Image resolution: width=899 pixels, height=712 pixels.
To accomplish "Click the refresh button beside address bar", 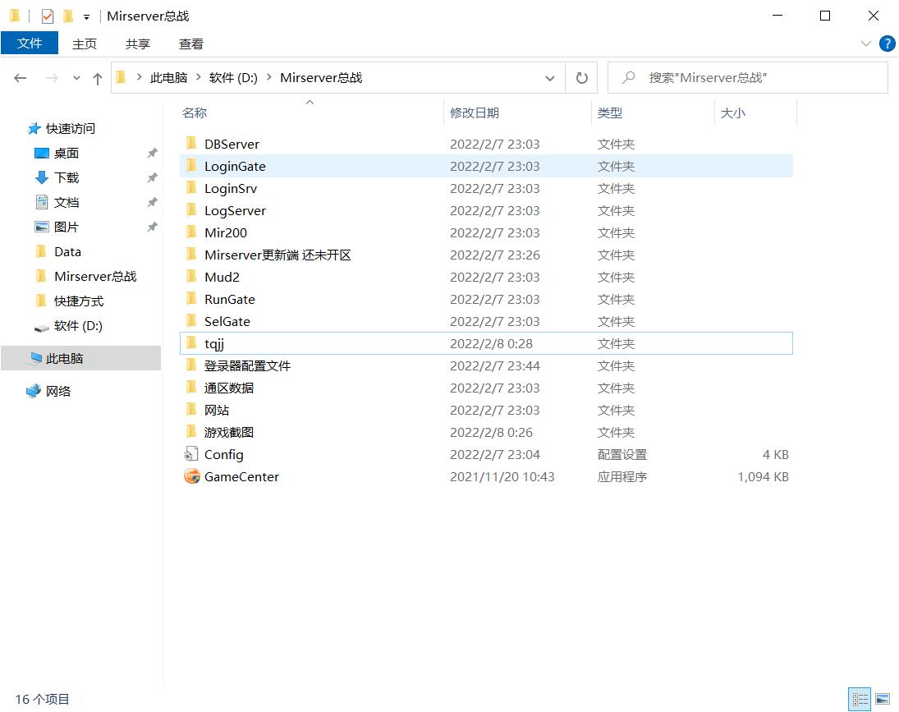I will tap(582, 78).
